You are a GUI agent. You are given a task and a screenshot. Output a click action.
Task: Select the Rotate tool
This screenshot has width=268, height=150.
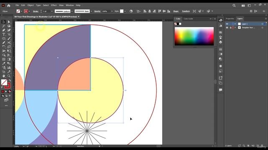pyautogui.click(x=4, y=47)
